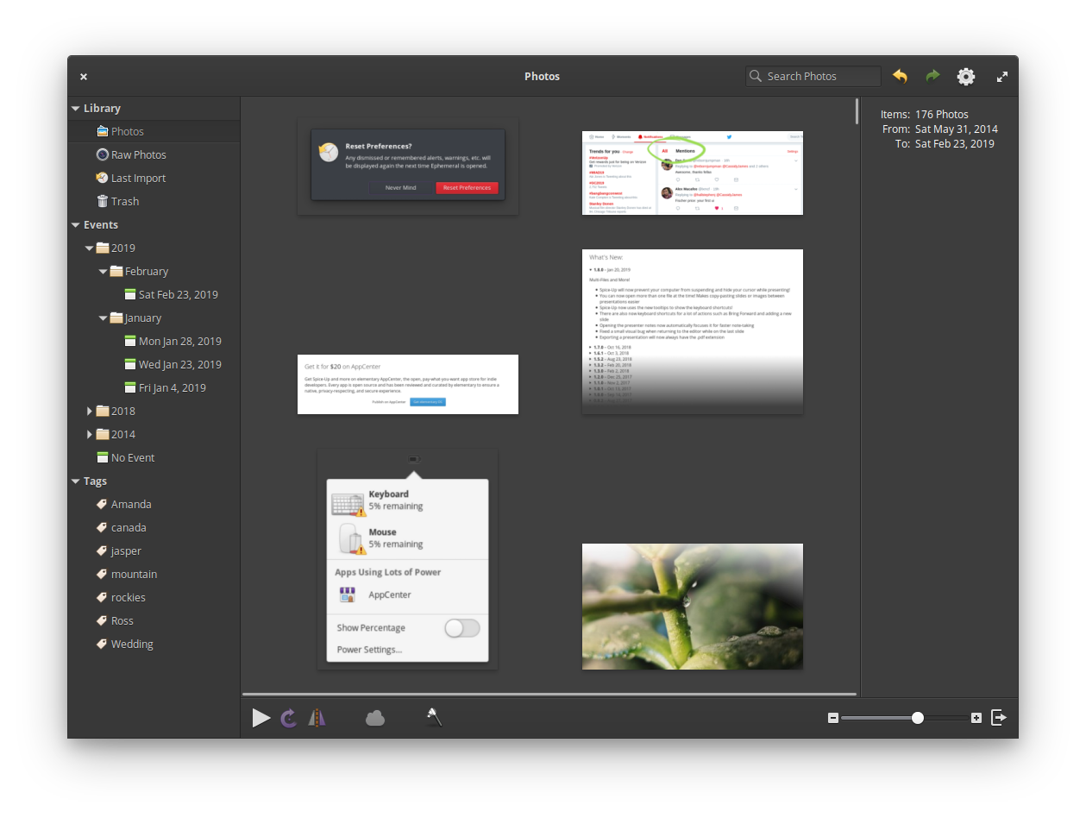Adjust the thumbnail size slider
The image size is (1086, 818).
point(917,717)
